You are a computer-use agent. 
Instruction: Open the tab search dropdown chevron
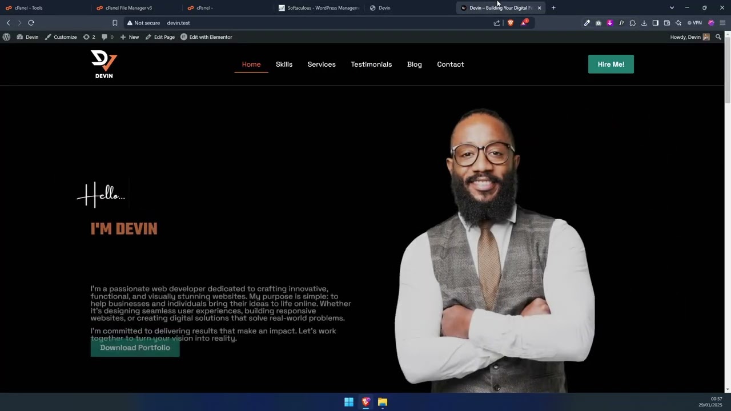(x=672, y=8)
